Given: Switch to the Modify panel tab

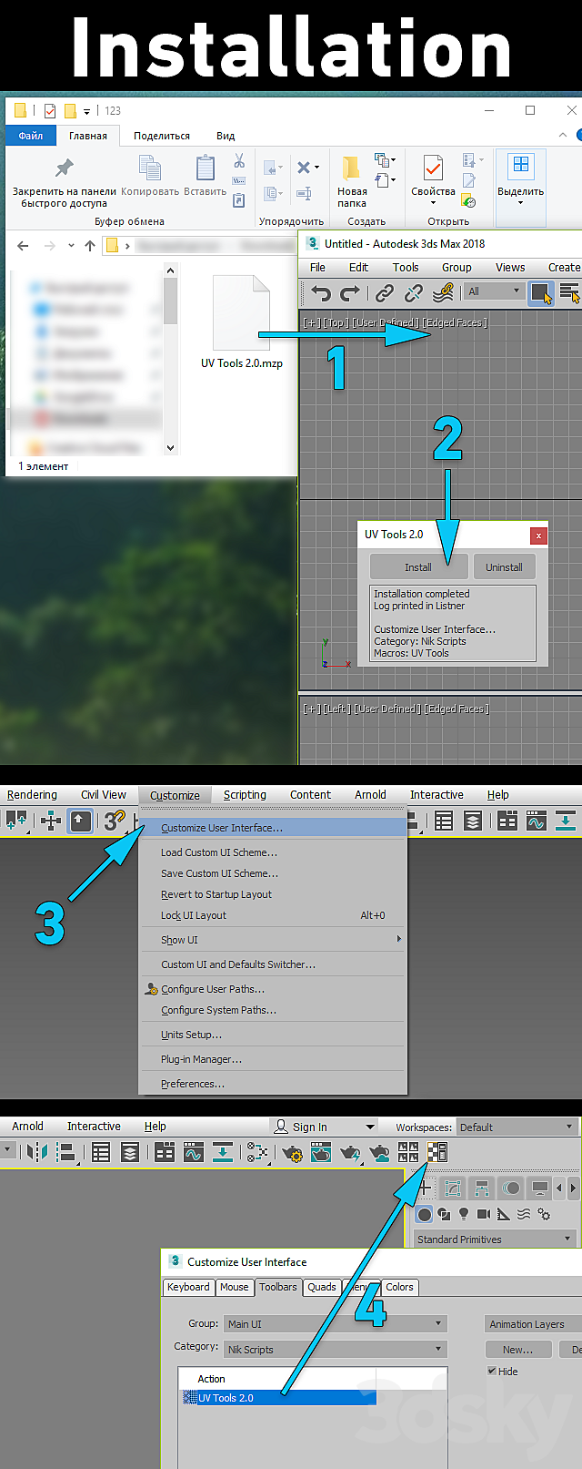Looking at the screenshot, I should (453, 1188).
